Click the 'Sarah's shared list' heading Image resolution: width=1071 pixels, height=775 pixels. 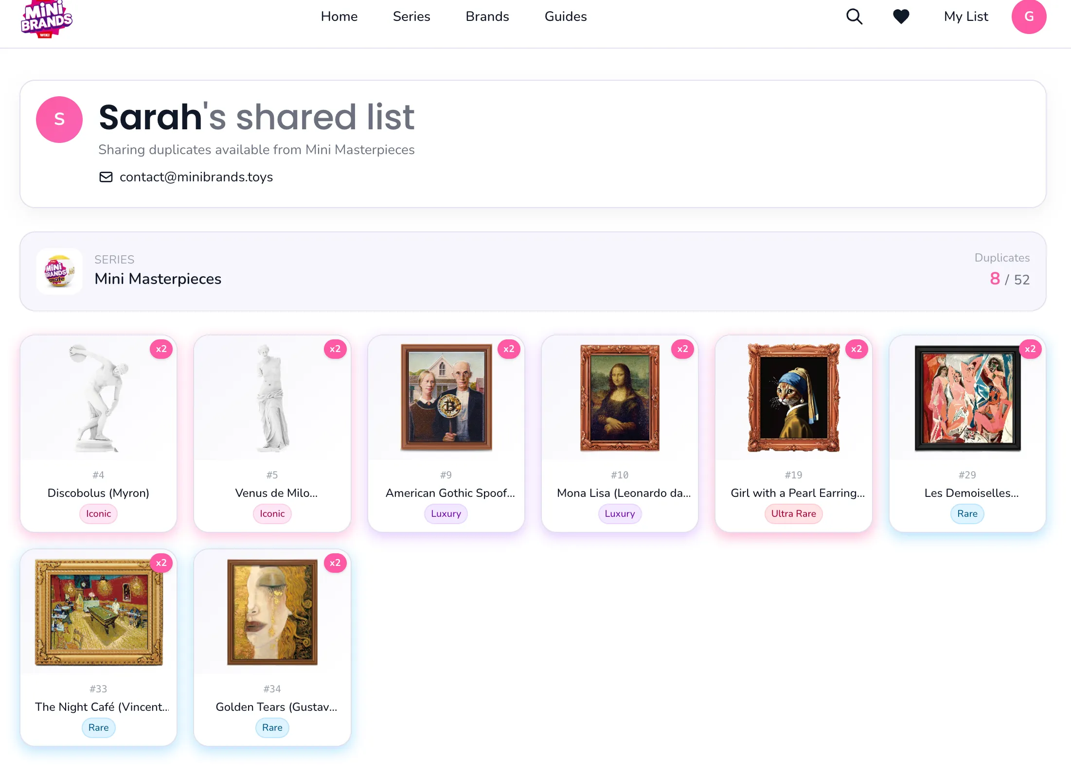256,117
